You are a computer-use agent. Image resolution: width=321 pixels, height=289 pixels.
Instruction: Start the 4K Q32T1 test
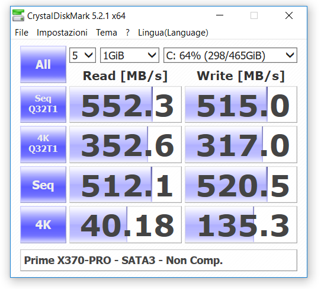pyautogui.click(x=43, y=144)
